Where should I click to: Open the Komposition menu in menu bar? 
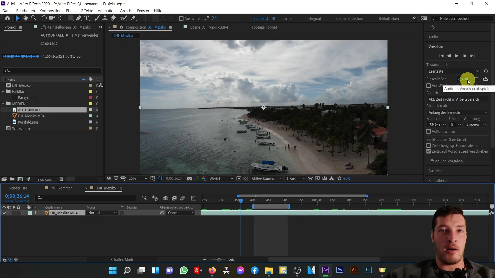point(51,11)
